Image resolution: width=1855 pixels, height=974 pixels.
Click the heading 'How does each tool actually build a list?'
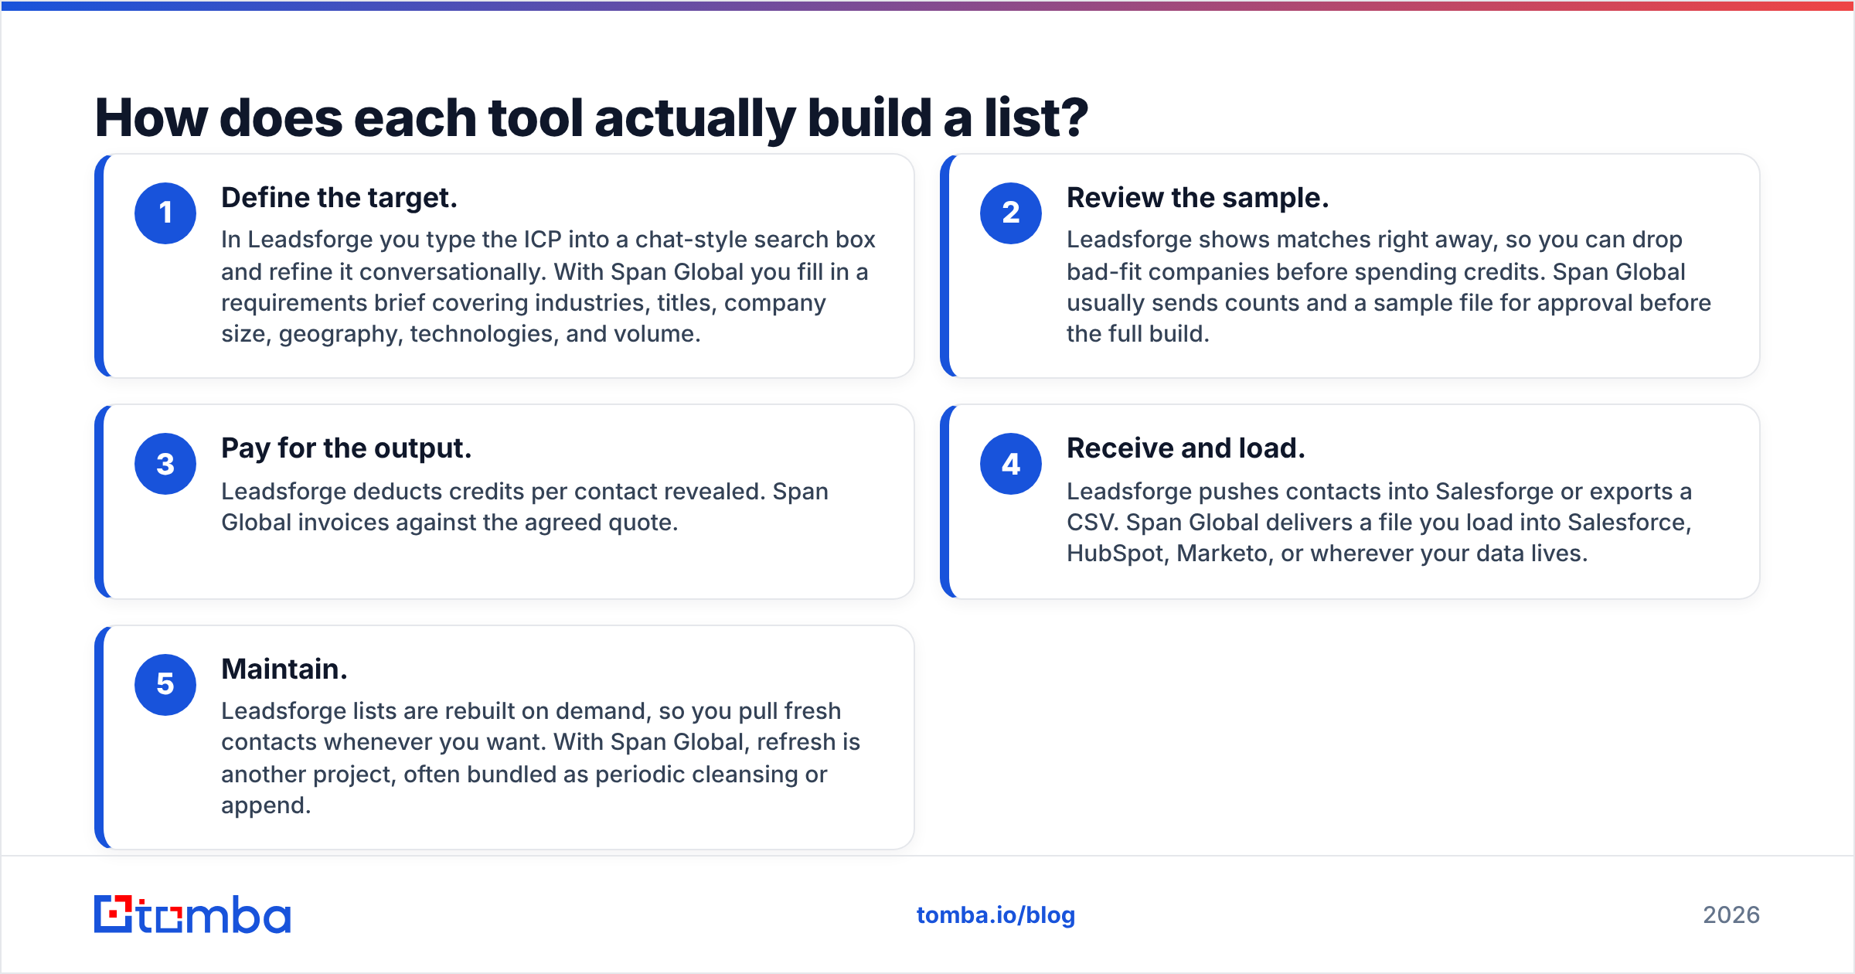point(591,117)
